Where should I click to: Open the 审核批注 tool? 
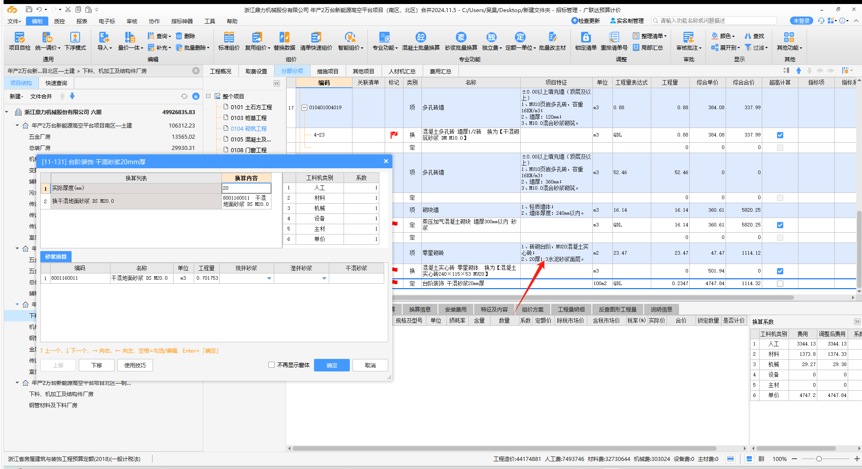(689, 41)
